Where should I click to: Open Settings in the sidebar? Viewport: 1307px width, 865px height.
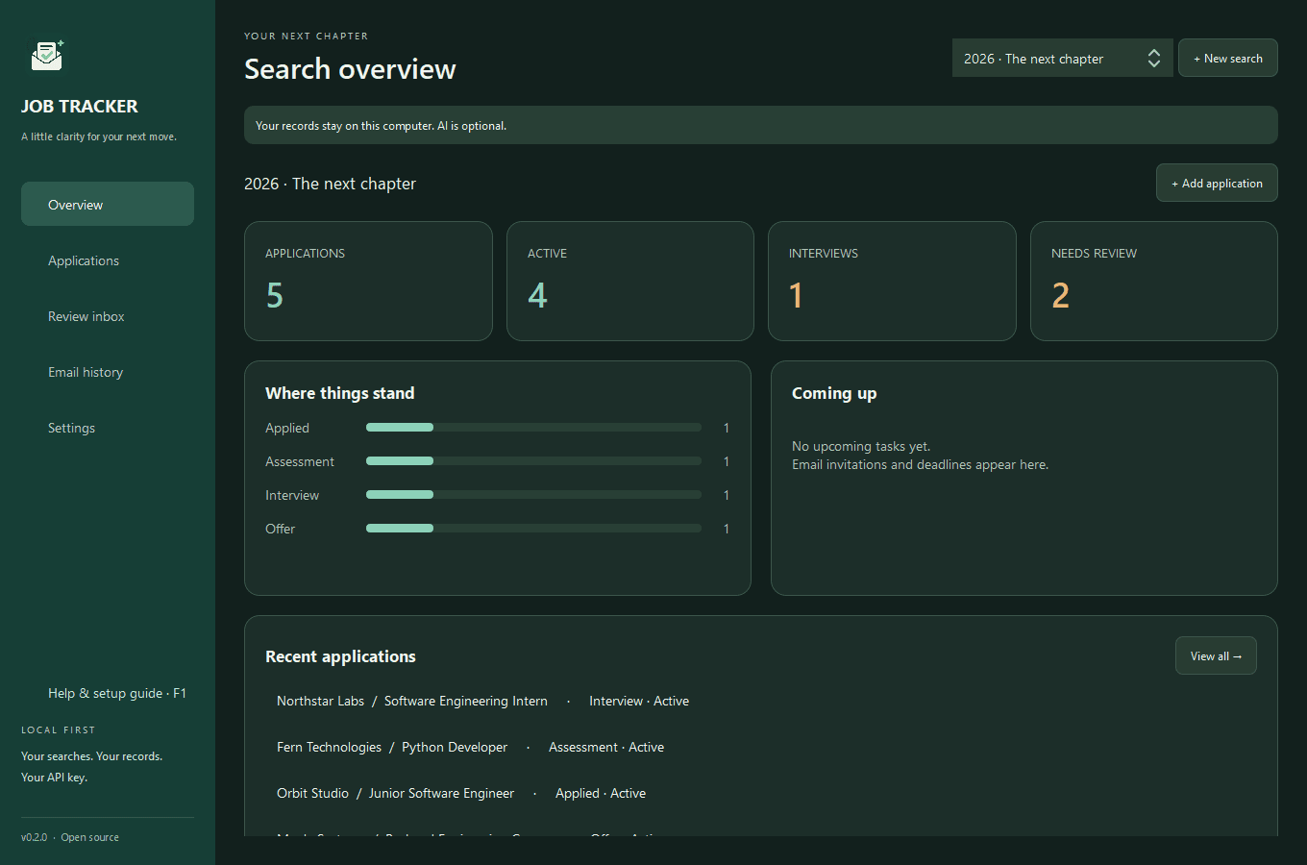[x=108, y=428]
